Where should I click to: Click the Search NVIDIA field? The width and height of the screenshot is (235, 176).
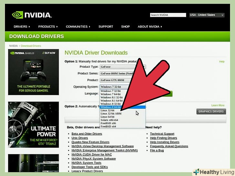(x=168, y=15)
